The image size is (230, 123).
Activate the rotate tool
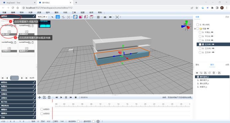tap(63, 17)
